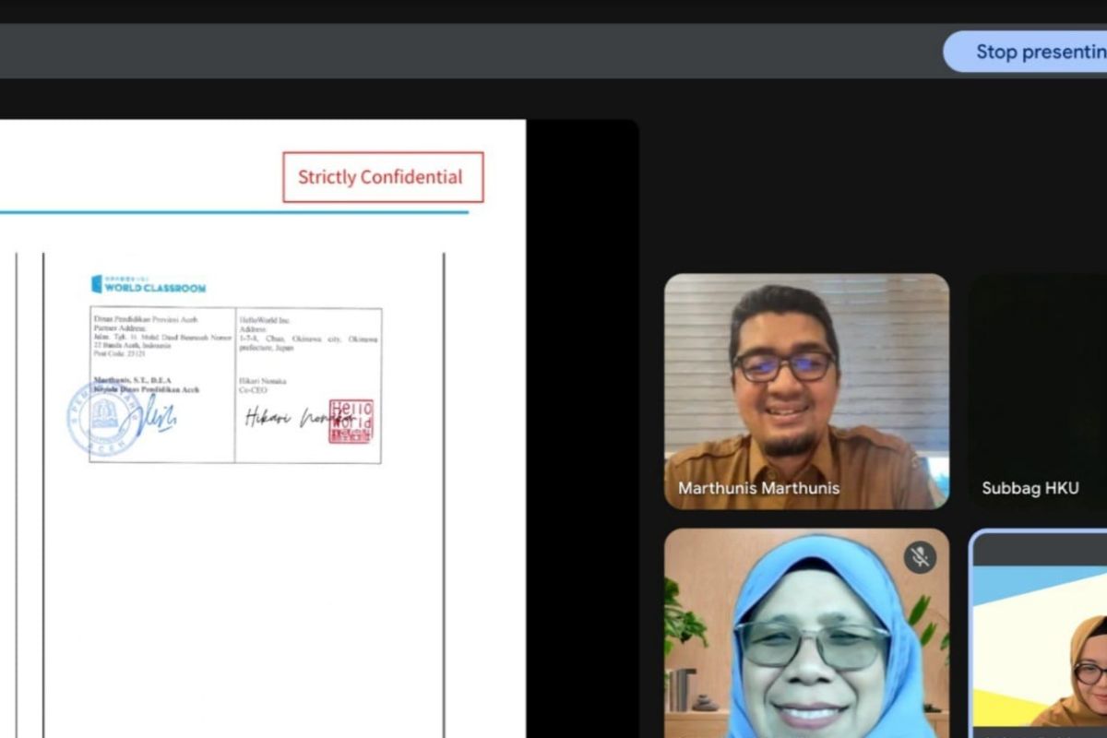Click the Hikari Nonaka Co-CEO printed name
Image resolution: width=1107 pixels, height=738 pixels.
click(x=263, y=386)
